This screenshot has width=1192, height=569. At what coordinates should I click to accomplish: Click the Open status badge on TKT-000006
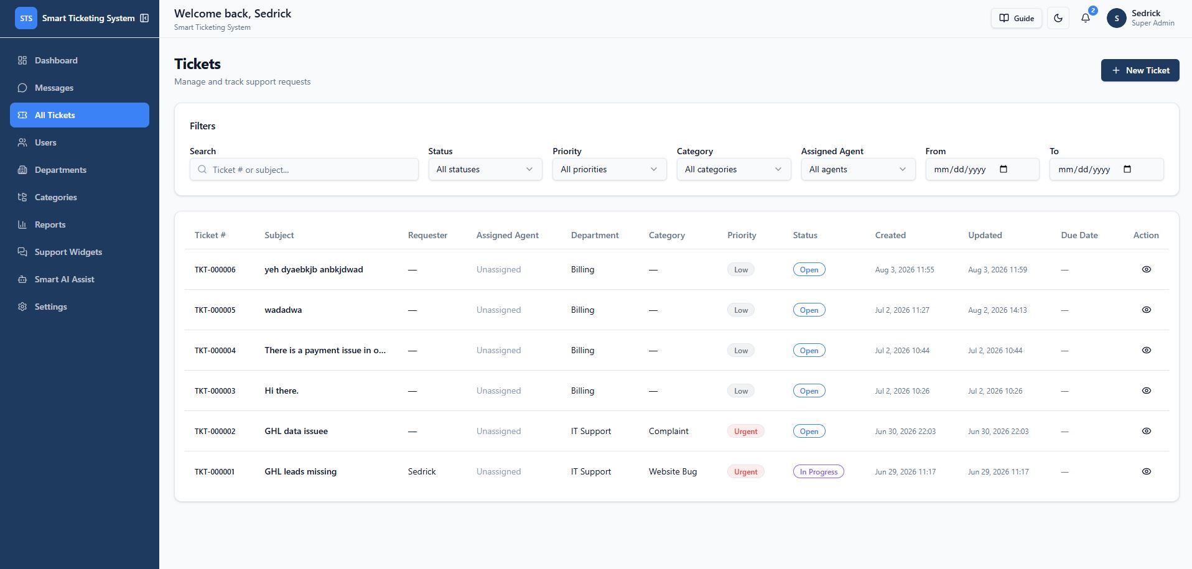tap(809, 269)
